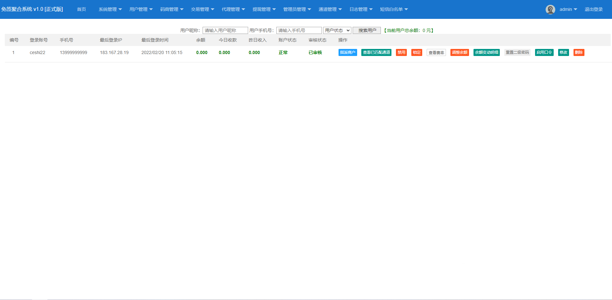The width and height of the screenshot is (612, 300).
Task: Click the 审核状态 column header
Action: [x=318, y=40]
